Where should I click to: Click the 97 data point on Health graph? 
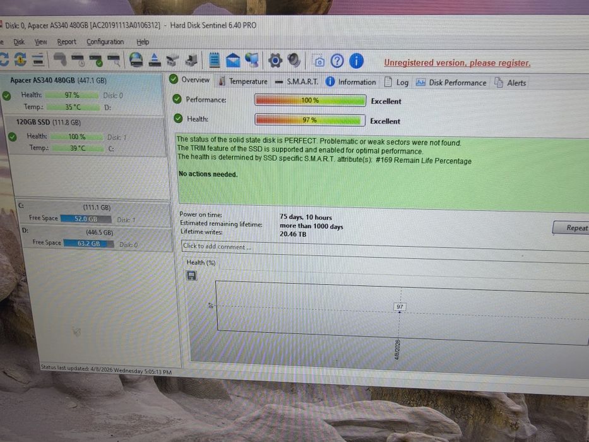(x=400, y=307)
